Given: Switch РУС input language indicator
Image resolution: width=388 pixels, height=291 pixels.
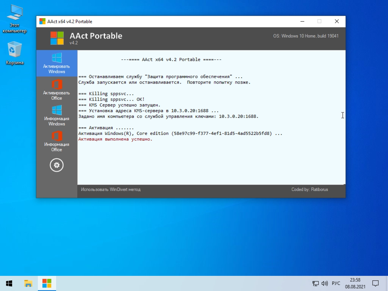Looking at the screenshot, I should pos(336,283).
